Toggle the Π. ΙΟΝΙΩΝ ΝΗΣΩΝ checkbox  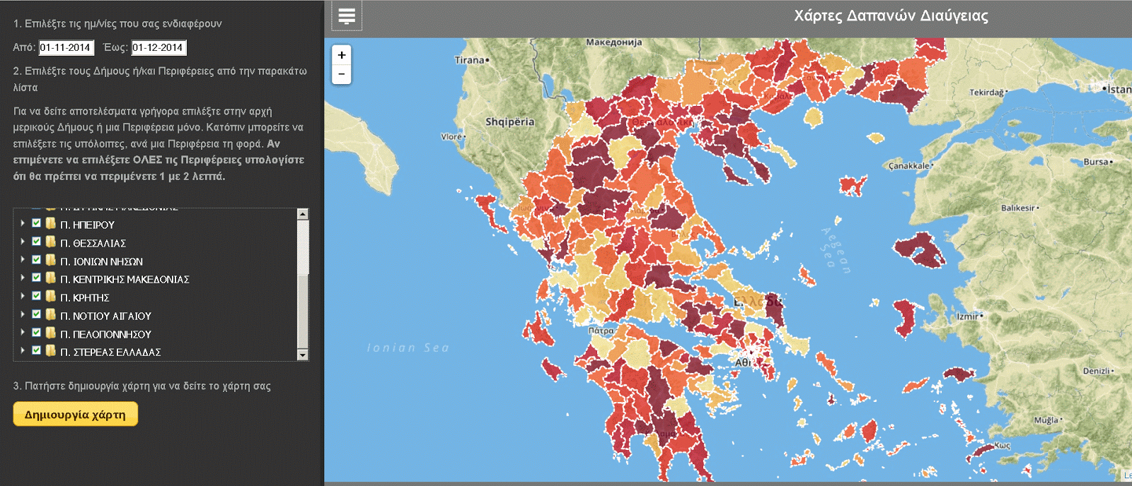[36, 260]
